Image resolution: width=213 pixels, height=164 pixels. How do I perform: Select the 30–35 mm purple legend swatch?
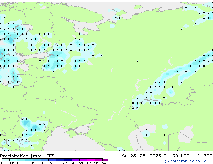coord(76,160)
